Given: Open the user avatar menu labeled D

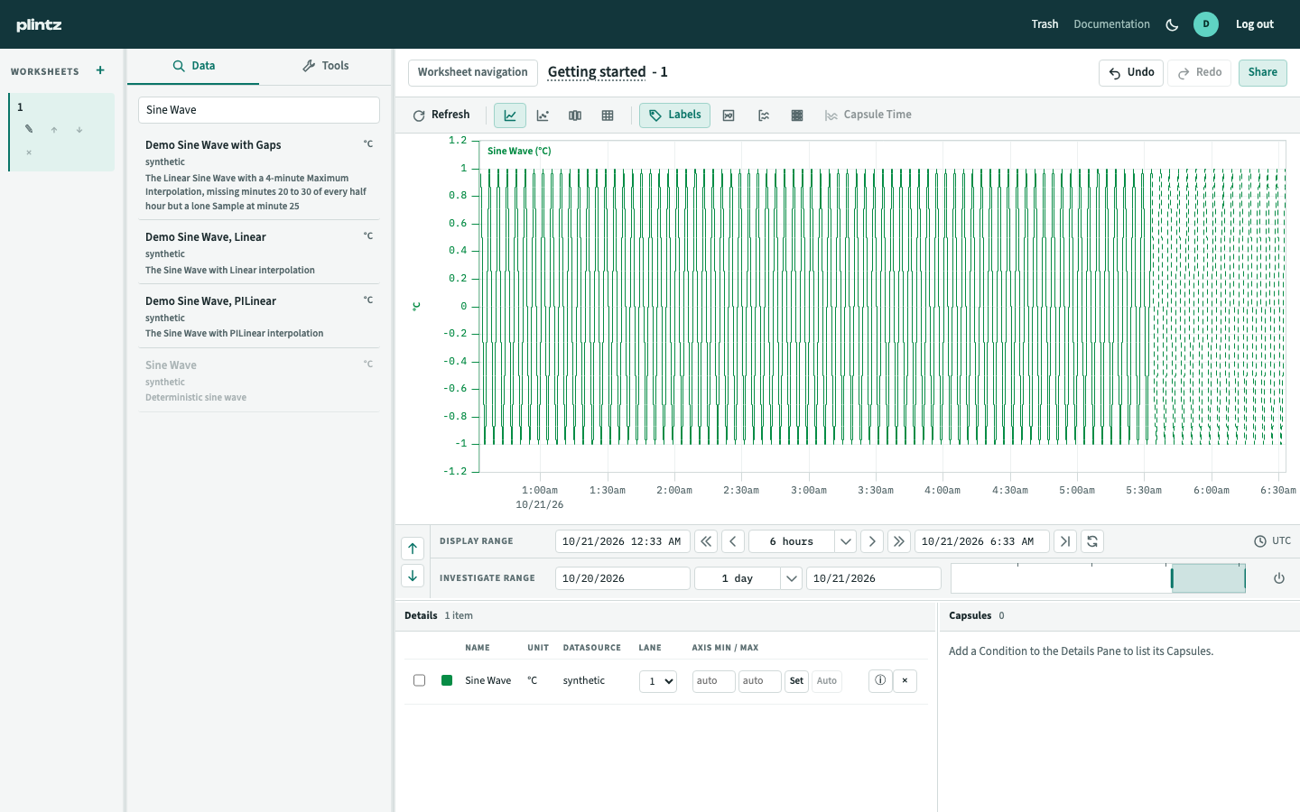Looking at the screenshot, I should 1206,24.
